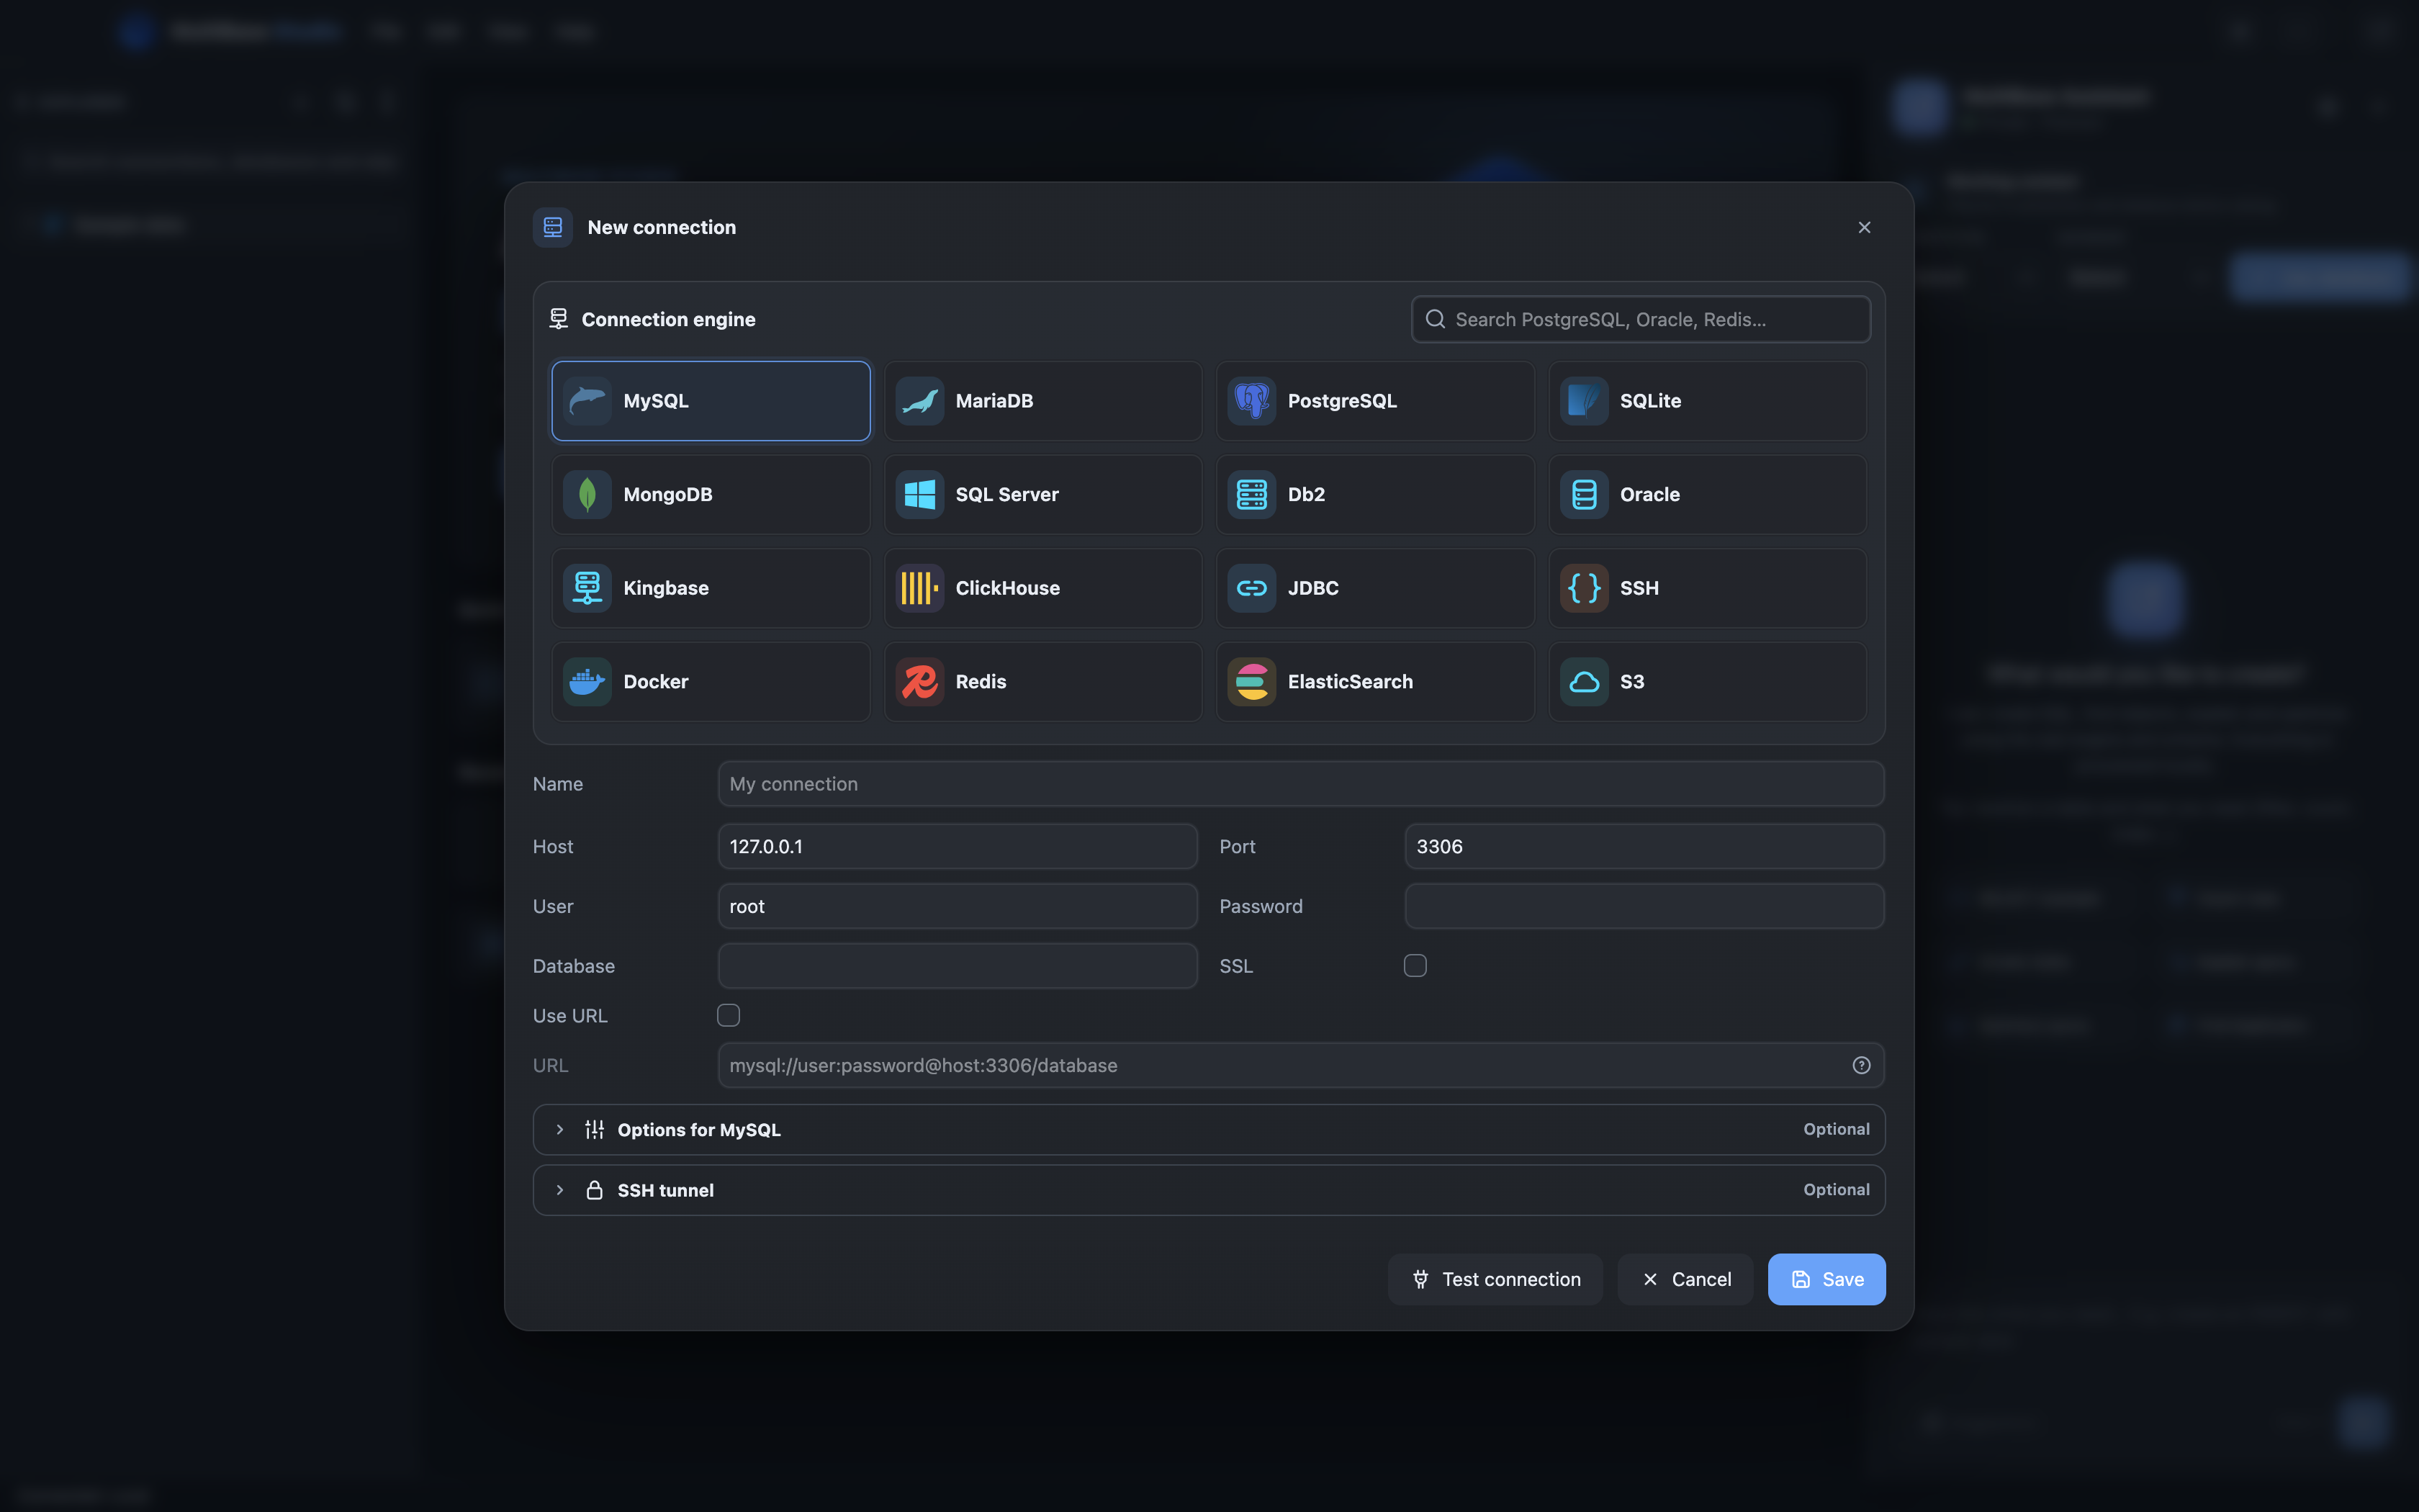Click the SSH tunnel lock icon
Screen dimensions: 2419x1512
point(594,1190)
